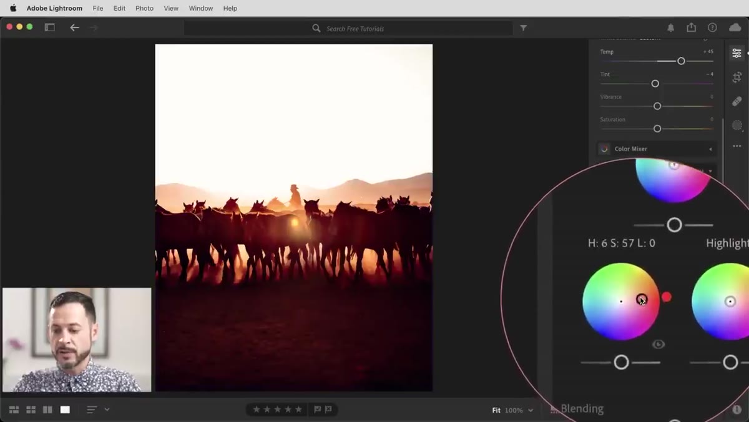Open the info icon at bottom right
Viewport: 749px width, 422px height.
click(737, 410)
